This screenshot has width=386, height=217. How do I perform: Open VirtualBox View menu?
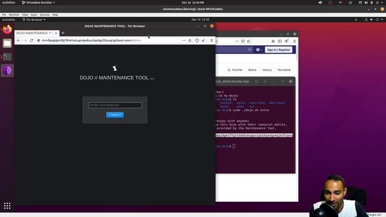click(x=25, y=14)
